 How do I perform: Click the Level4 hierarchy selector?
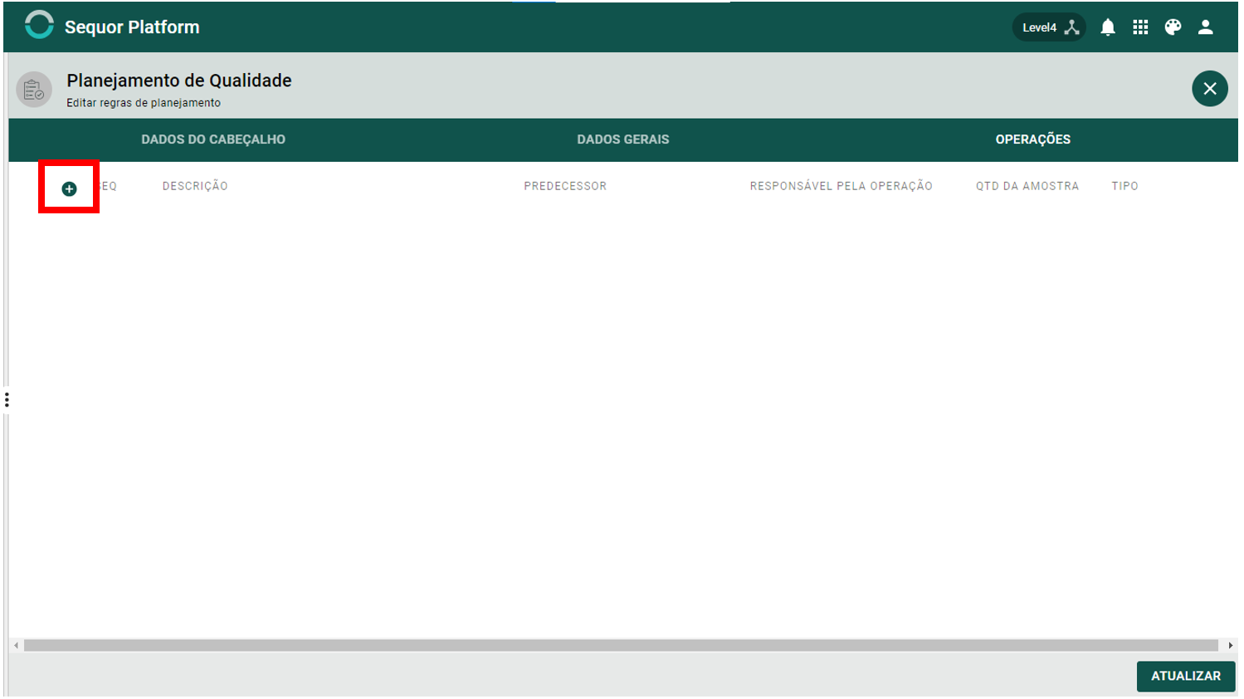tap(1049, 27)
